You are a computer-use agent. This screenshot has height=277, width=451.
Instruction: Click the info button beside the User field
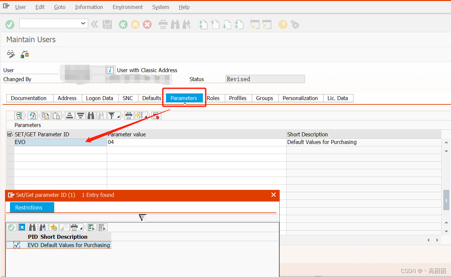(110, 70)
